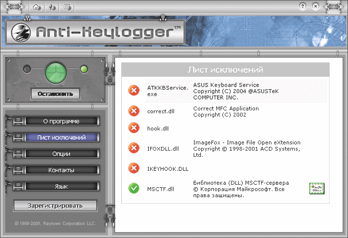Click the user/key toolbar icon
Screen dimensions: 348x238
click(x=52, y=7)
